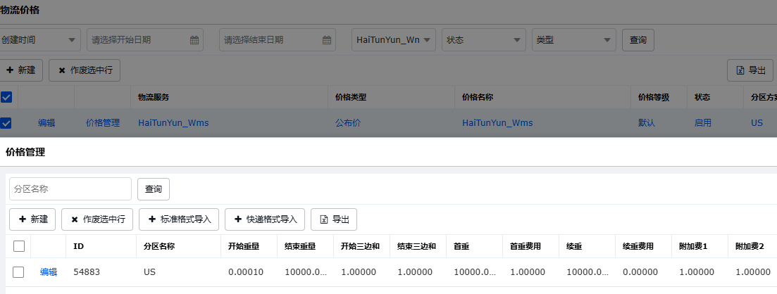The image size is (777, 294).
Task: Expand the 类型 filter dropdown
Action: 574,39
